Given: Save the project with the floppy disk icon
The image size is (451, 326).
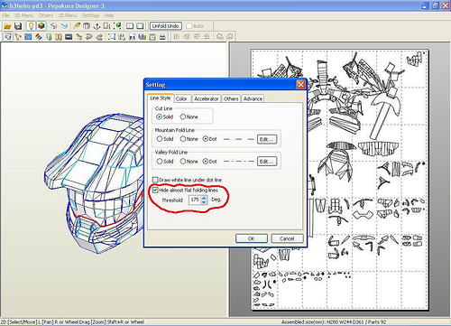Looking at the screenshot, I should tap(18, 26).
